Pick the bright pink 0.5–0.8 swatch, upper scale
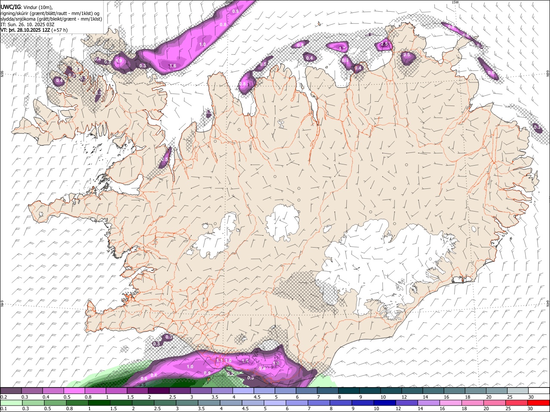The image size is (550, 412). click(74, 391)
